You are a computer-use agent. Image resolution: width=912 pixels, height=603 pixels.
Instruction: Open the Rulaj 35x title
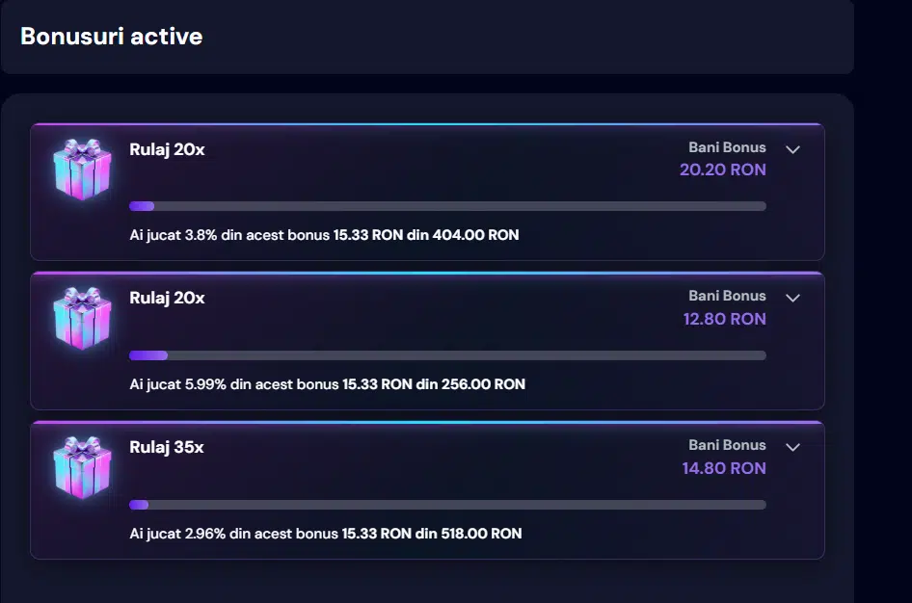tap(167, 447)
